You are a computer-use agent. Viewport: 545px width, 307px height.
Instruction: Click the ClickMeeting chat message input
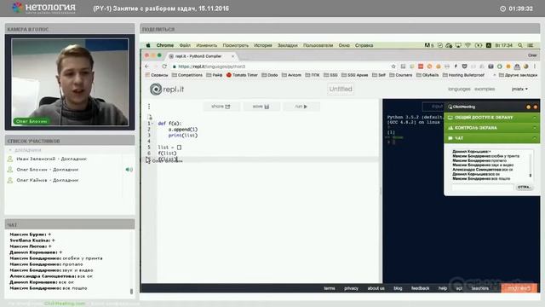pos(483,188)
